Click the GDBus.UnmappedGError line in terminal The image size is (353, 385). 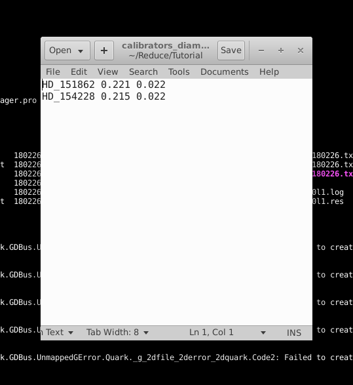(x=177, y=357)
